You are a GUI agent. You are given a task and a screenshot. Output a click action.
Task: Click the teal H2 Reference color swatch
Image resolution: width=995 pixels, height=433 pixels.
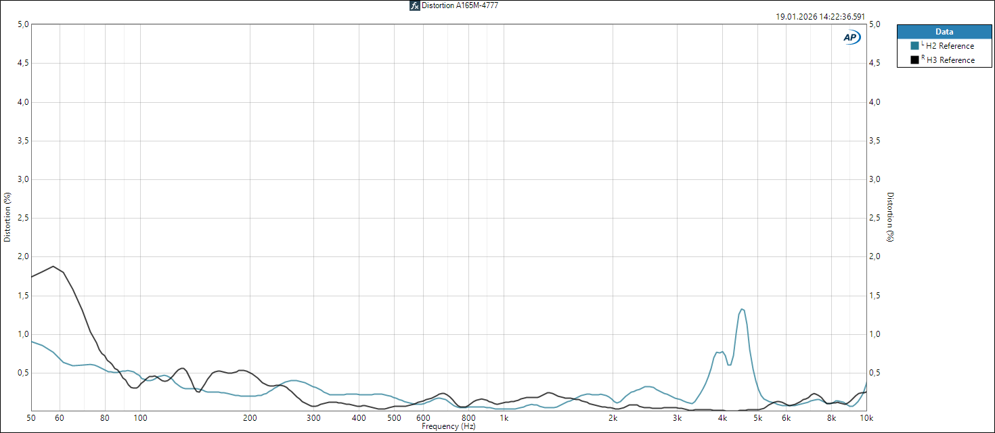[914, 46]
